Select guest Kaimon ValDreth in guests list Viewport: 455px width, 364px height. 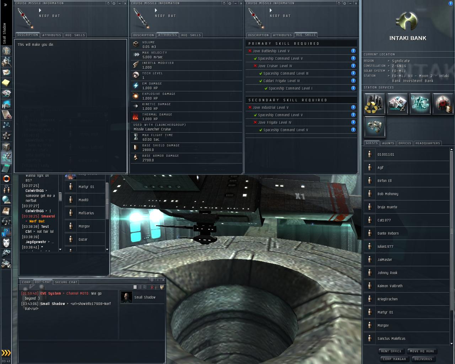(x=406, y=286)
